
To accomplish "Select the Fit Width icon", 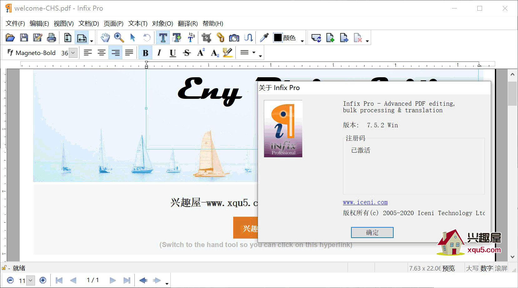I will (x=82, y=38).
